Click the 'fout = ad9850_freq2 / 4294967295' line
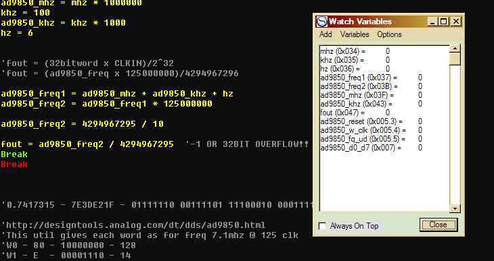This screenshot has height=261, width=494. point(87,144)
